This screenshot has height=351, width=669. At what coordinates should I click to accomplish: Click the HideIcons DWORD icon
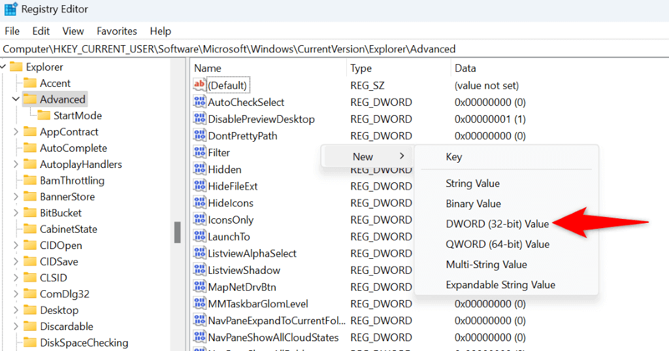point(199,203)
